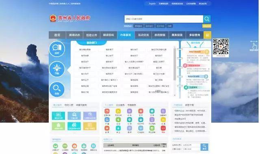This screenshot has width=260, height=154.
Task: Click the English language link
Action: [152, 4]
